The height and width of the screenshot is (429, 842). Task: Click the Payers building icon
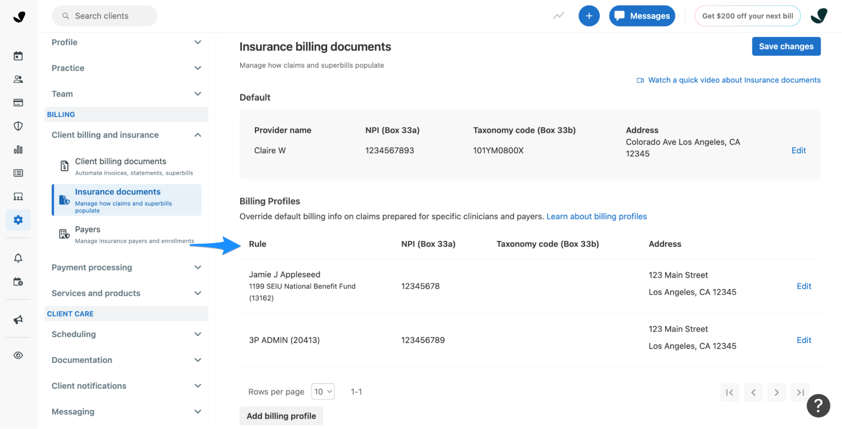(x=64, y=234)
